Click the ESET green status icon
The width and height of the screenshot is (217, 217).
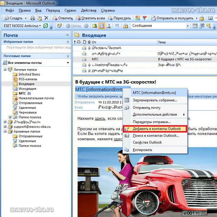[45, 26]
